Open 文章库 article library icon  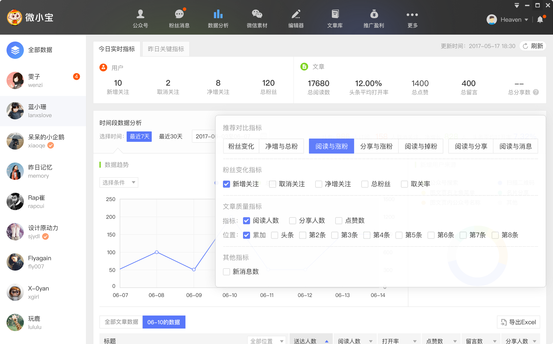(x=335, y=14)
